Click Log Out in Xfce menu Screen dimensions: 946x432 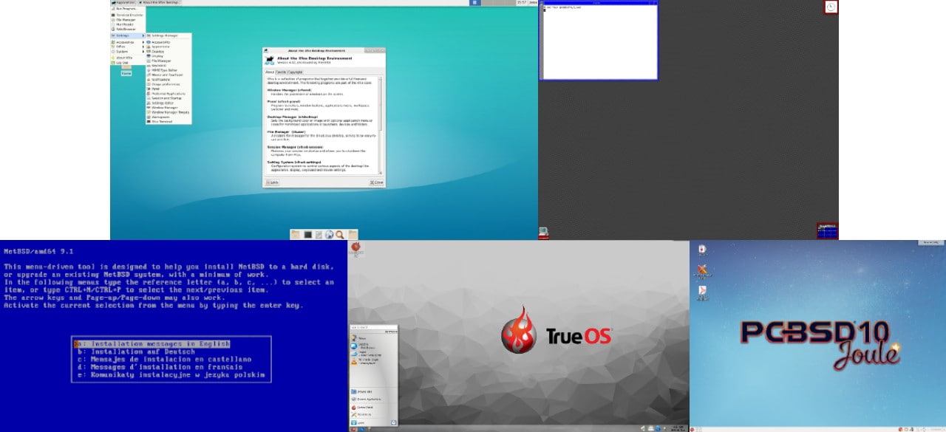coord(128,63)
